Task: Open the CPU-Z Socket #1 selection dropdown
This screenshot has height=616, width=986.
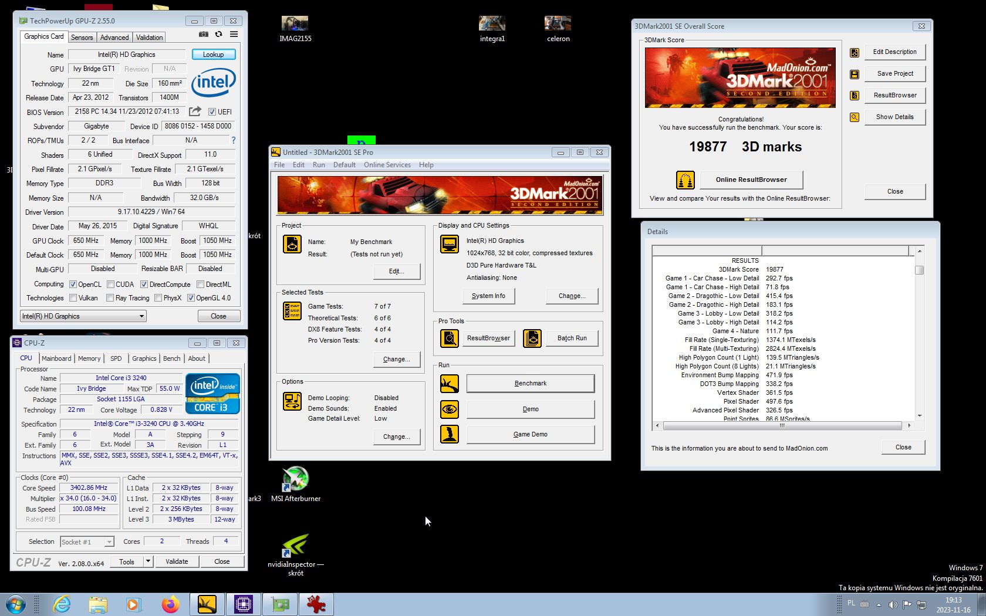Action: (87, 542)
